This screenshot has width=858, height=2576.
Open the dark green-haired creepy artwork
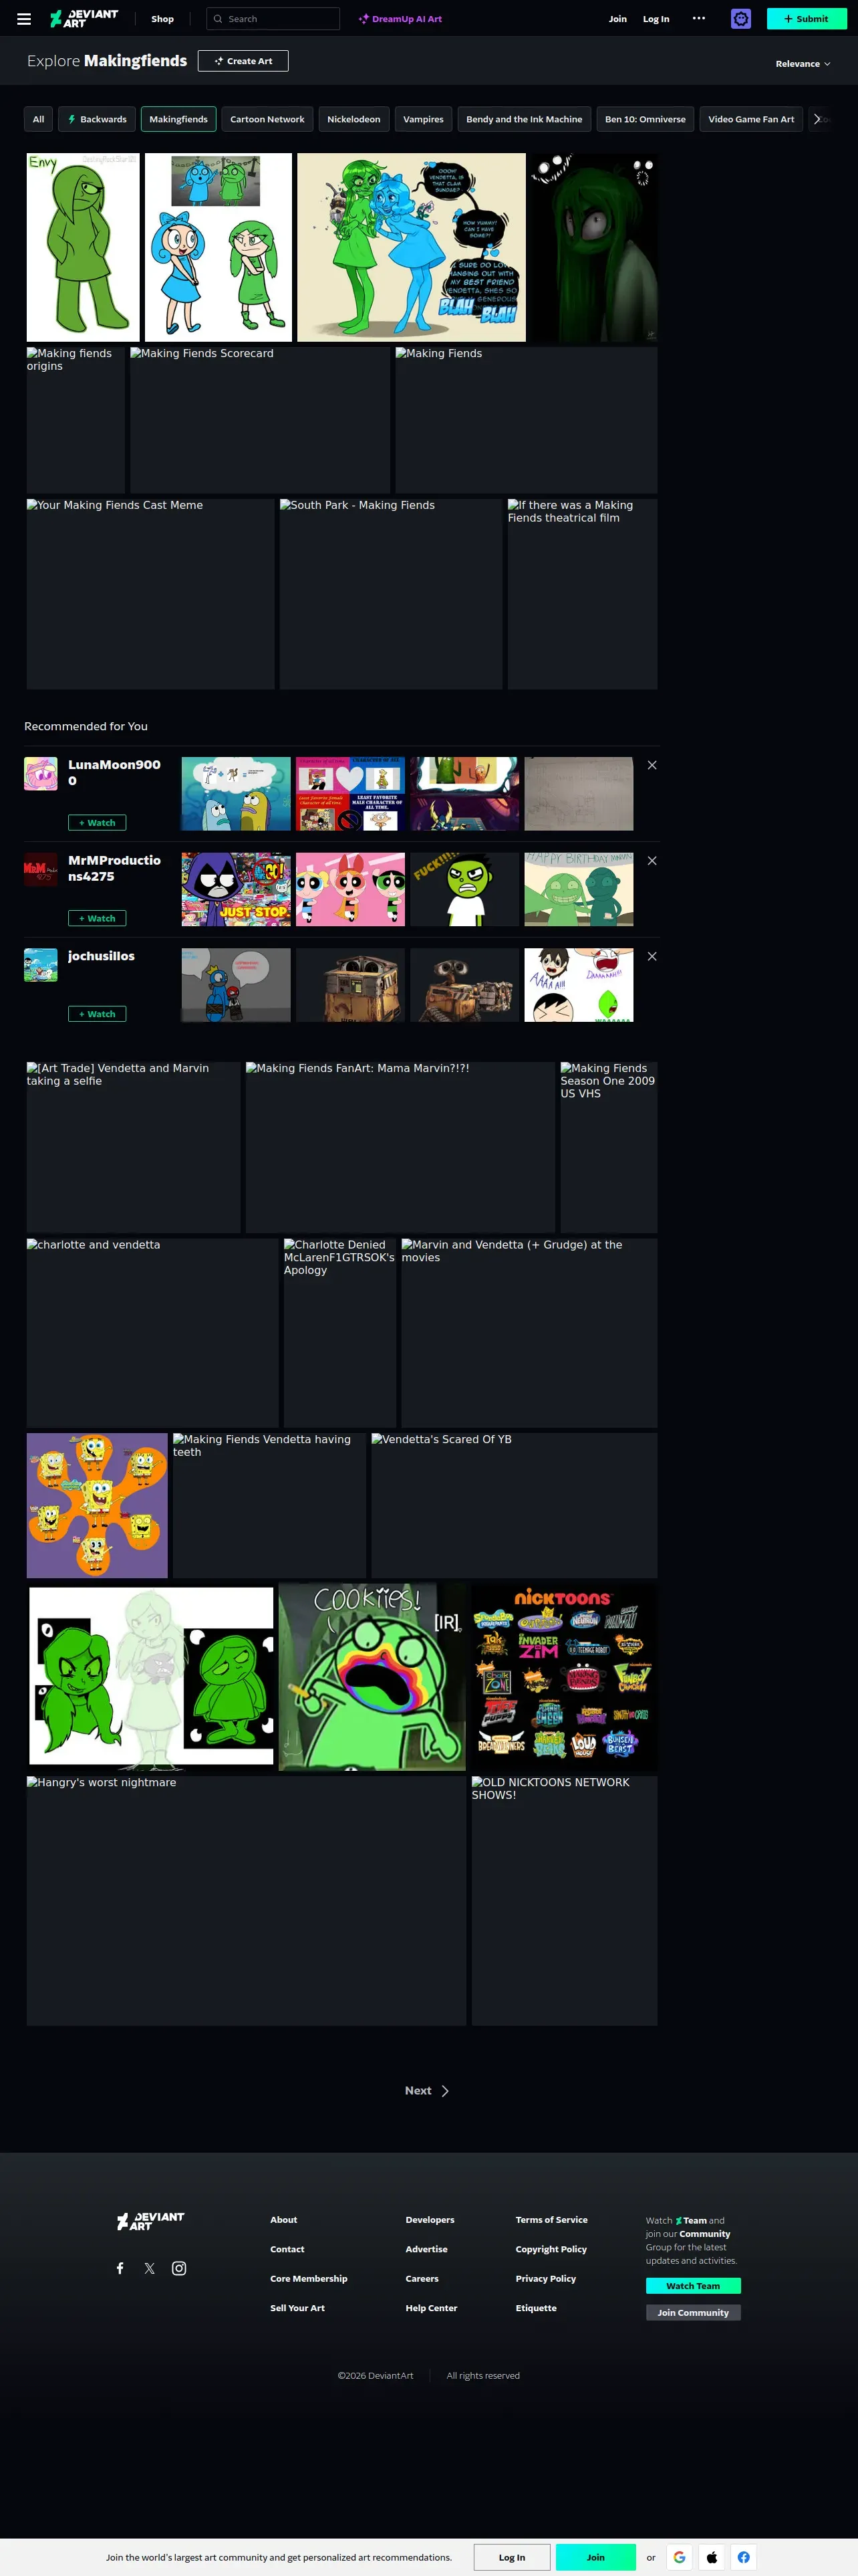click(593, 247)
